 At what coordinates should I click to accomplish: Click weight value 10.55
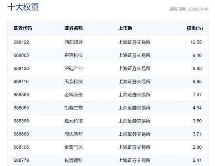coord(196,42)
